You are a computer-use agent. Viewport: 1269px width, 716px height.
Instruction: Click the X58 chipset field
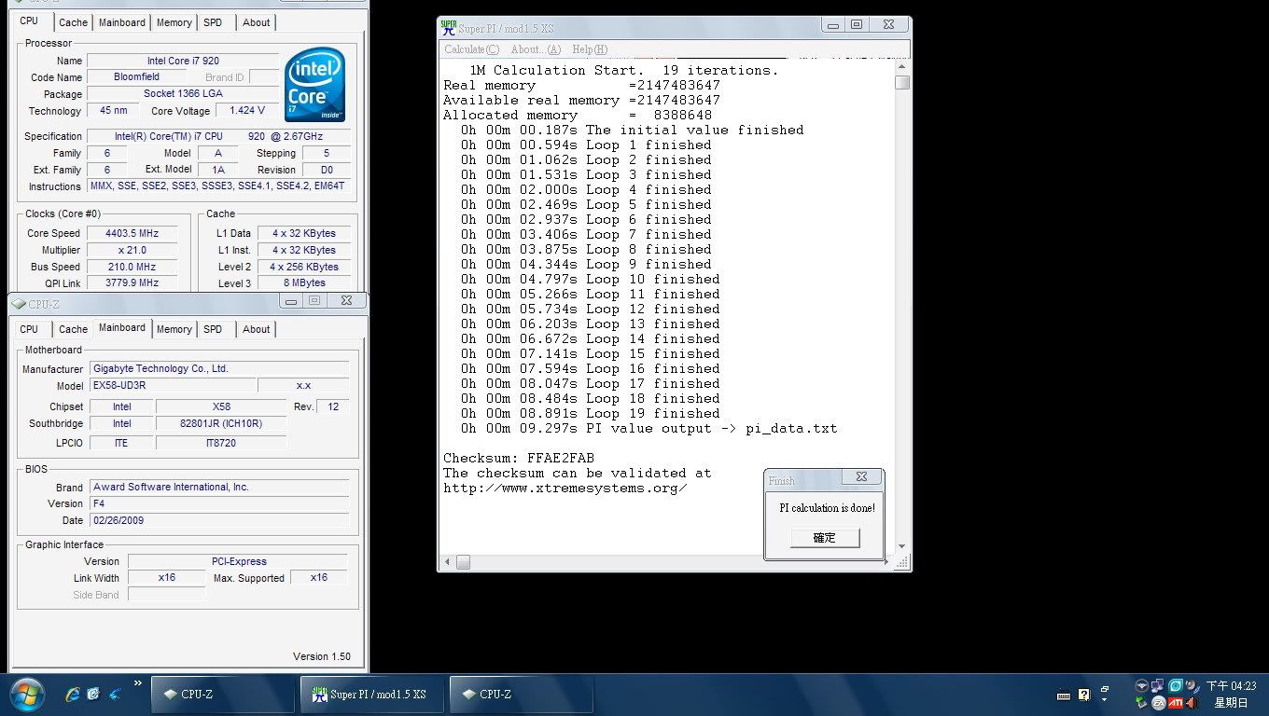click(x=221, y=406)
